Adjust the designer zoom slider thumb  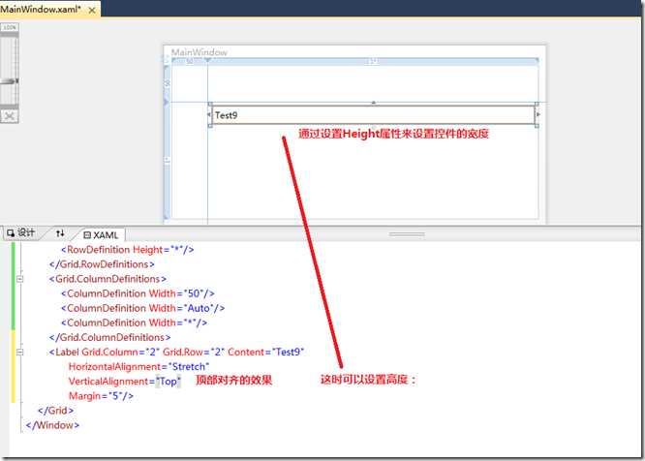[x=10, y=81]
